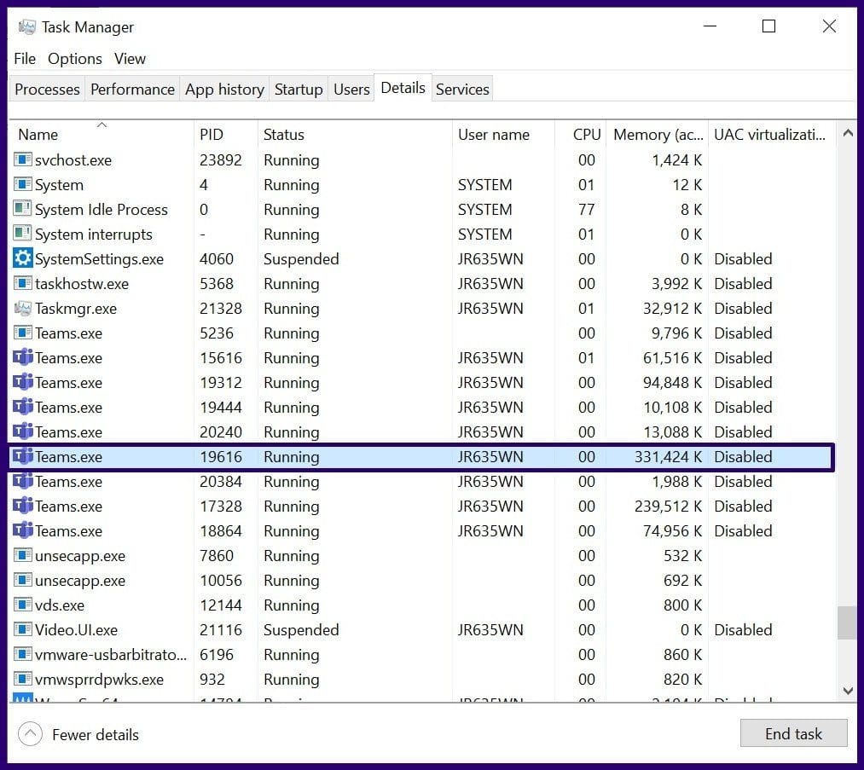Select memory value 239,512 K
This screenshot has width=864, height=770.
pyautogui.click(x=668, y=507)
